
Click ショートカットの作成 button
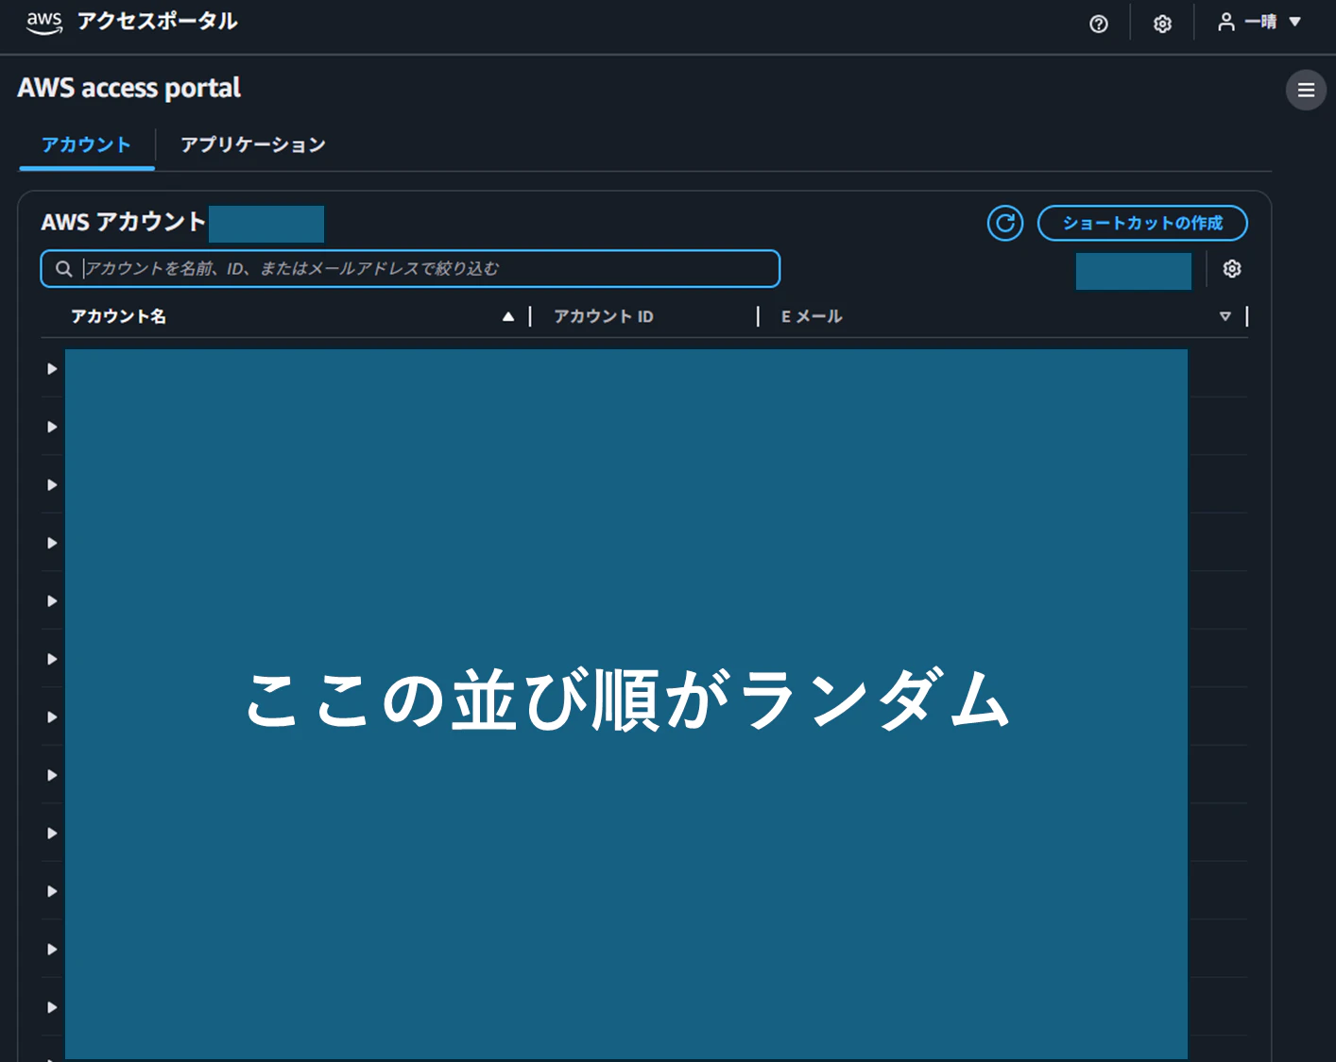pyautogui.click(x=1142, y=224)
